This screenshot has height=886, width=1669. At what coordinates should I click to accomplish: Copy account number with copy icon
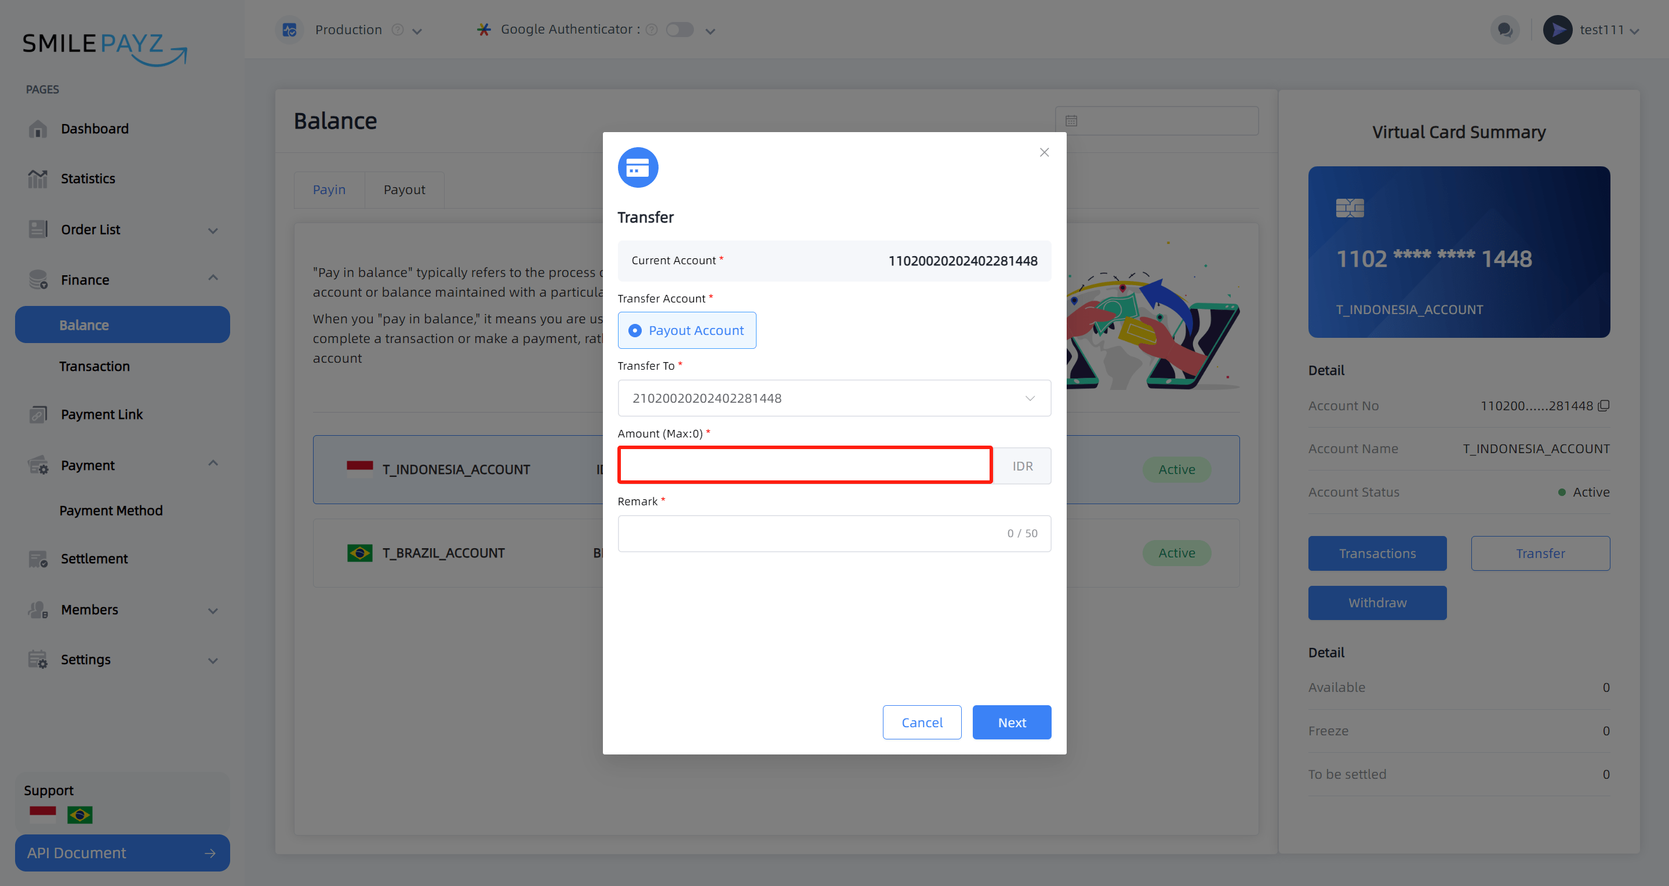[1603, 406]
